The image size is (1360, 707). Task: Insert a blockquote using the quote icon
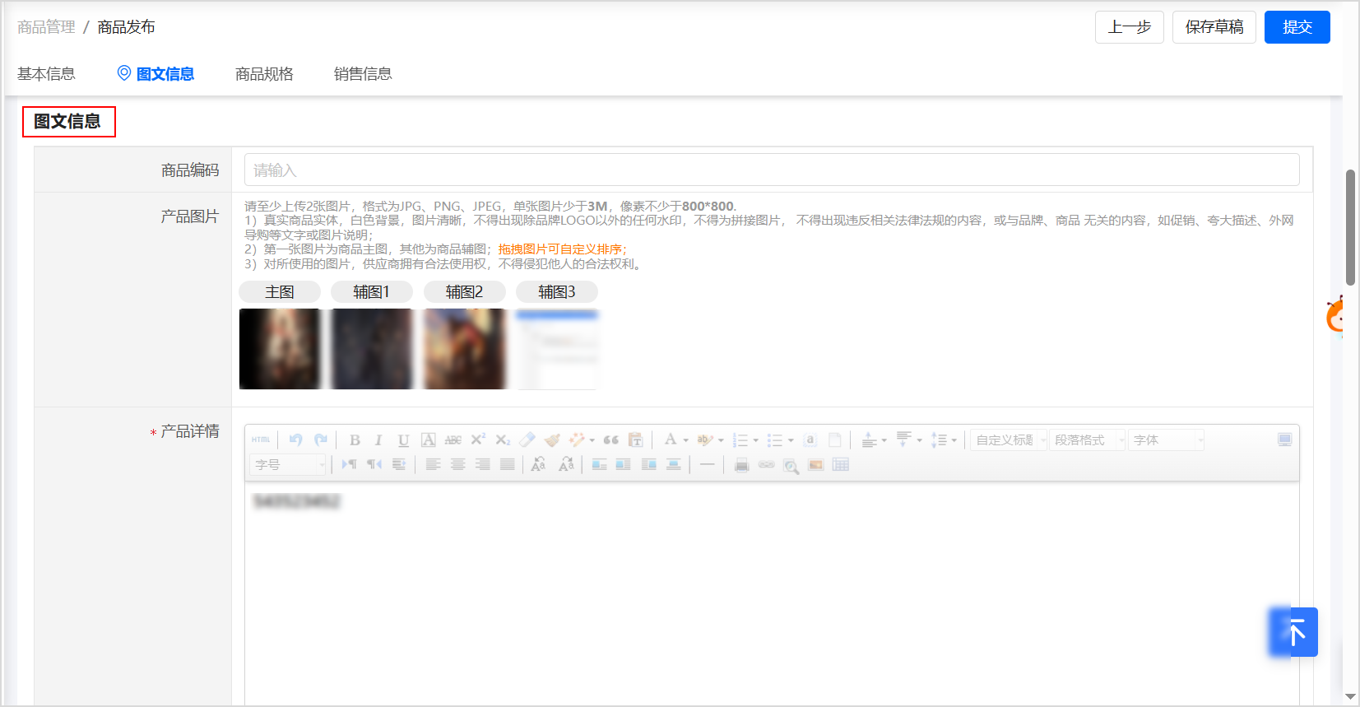pyautogui.click(x=610, y=440)
